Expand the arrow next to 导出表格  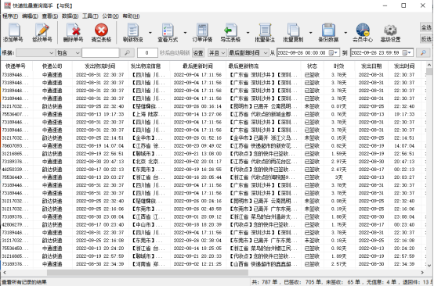pyautogui.click(x=248, y=33)
